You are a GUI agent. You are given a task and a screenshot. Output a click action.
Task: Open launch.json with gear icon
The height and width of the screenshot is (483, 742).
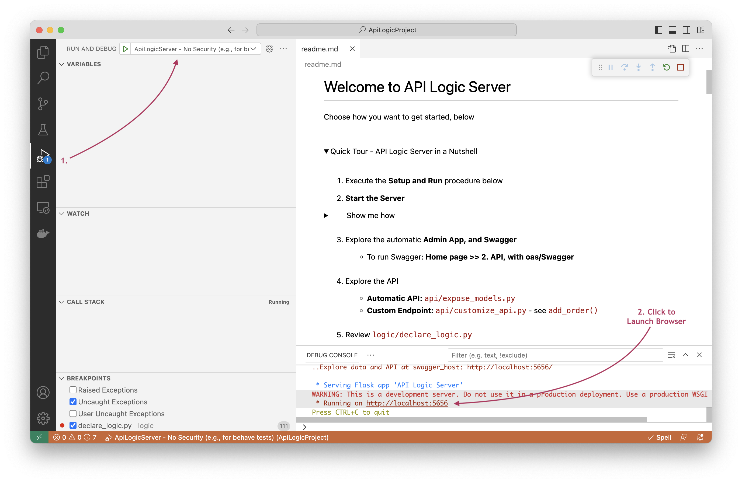269,49
